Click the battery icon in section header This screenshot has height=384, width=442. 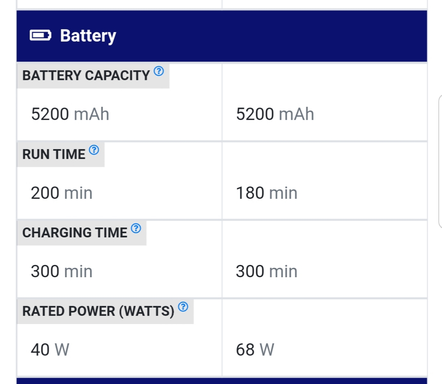tap(40, 36)
